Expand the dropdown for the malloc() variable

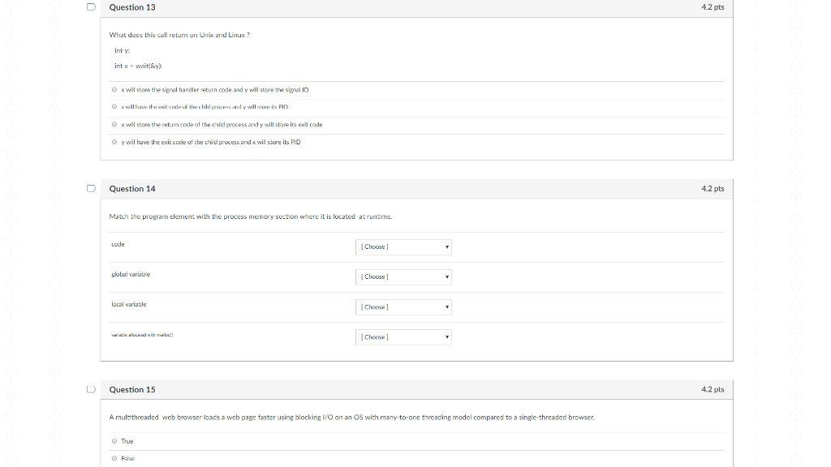[403, 337]
